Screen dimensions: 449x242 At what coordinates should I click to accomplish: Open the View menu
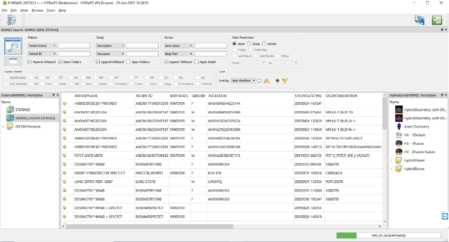coord(24,10)
